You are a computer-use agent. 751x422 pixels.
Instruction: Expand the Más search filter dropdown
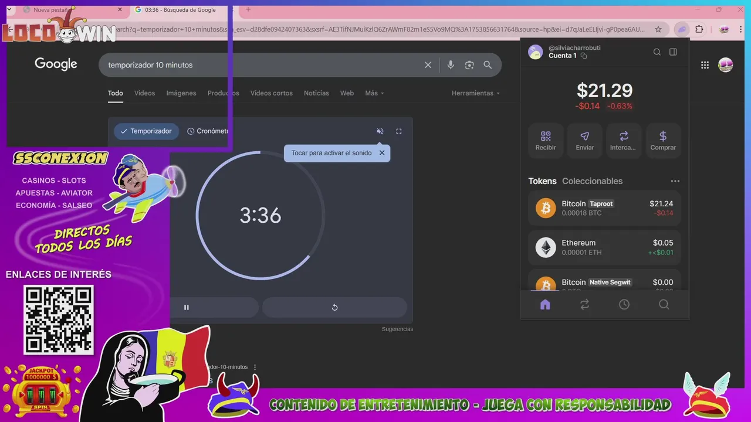pos(374,93)
